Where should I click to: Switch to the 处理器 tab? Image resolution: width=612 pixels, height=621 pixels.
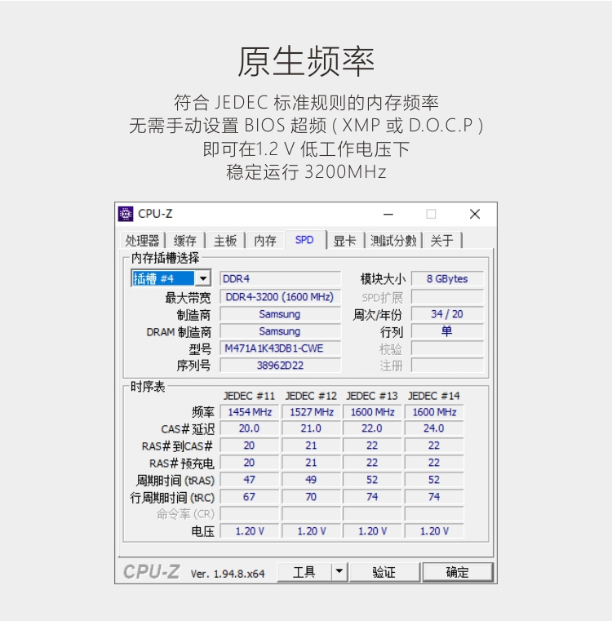(x=142, y=241)
